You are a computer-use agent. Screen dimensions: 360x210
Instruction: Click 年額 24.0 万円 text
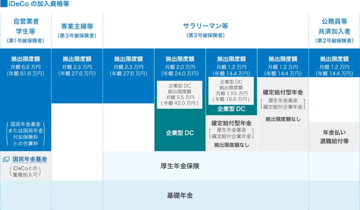(180, 74)
